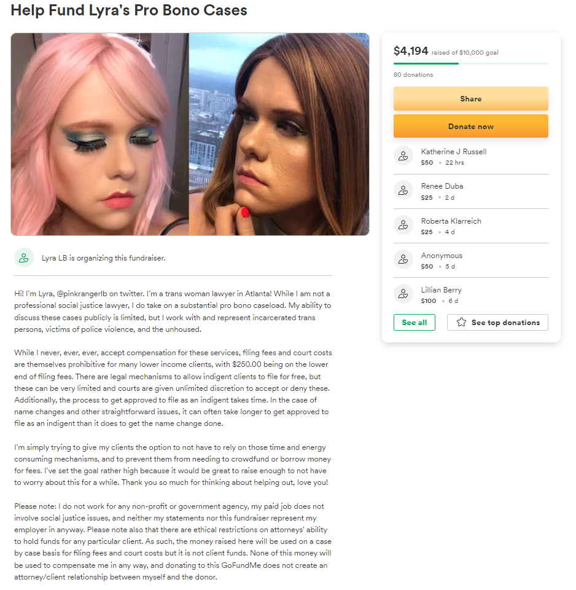The height and width of the screenshot is (590, 576).
Task: Click the Lyra LB is organizing this fundraiser text
Action: coord(103,258)
